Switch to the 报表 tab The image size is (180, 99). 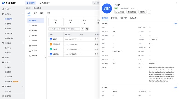point(42,13)
